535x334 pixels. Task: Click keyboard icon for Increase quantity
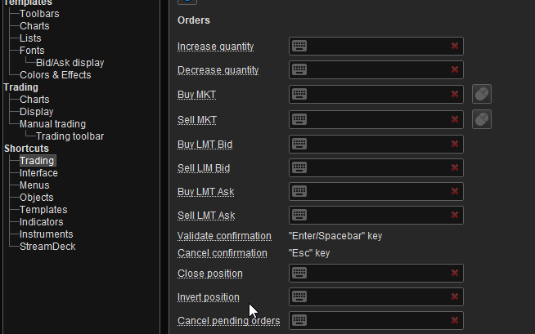point(299,47)
